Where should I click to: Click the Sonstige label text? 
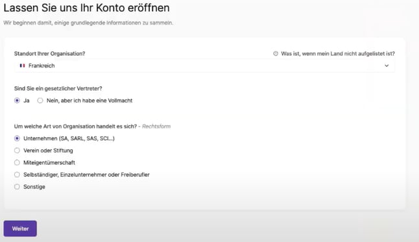(x=34, y=187)
